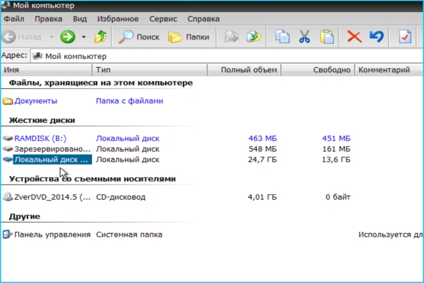Click the selected Локальный диск drive icon

tap(7, 160)
